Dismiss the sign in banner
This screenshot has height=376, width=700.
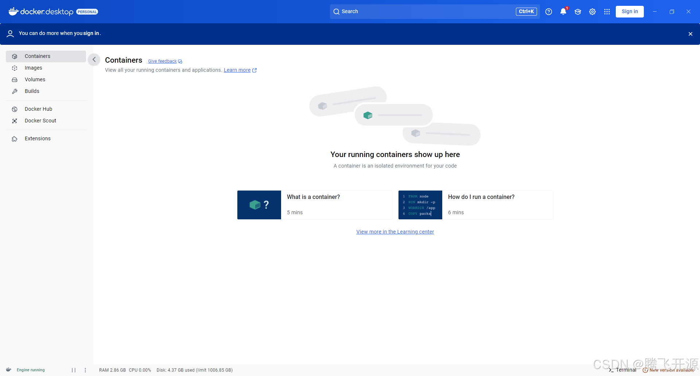(691, 34)
